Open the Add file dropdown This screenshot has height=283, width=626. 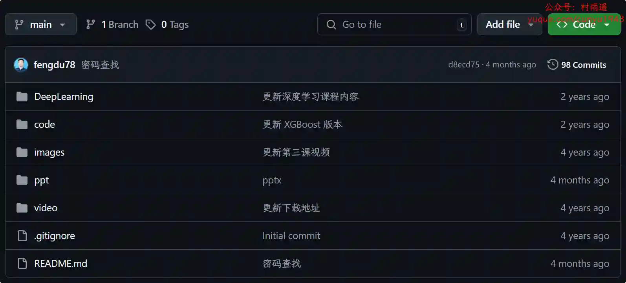click(509, 24)
